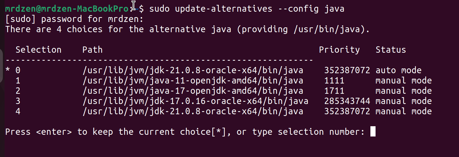This screenshot has width=459, height=157.
Task: Click the "/usr/bin/java" text in the choices line
Action: pyautogui.click(x=326, y=29)
